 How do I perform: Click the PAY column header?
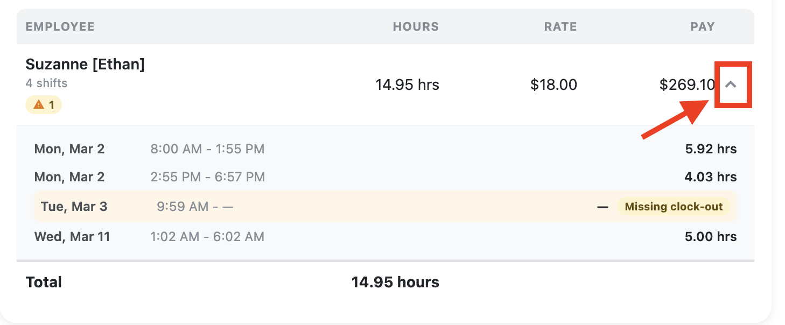(703, 26)
